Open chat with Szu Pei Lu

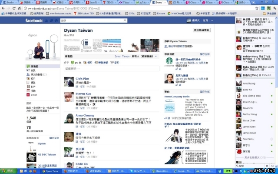255,139
